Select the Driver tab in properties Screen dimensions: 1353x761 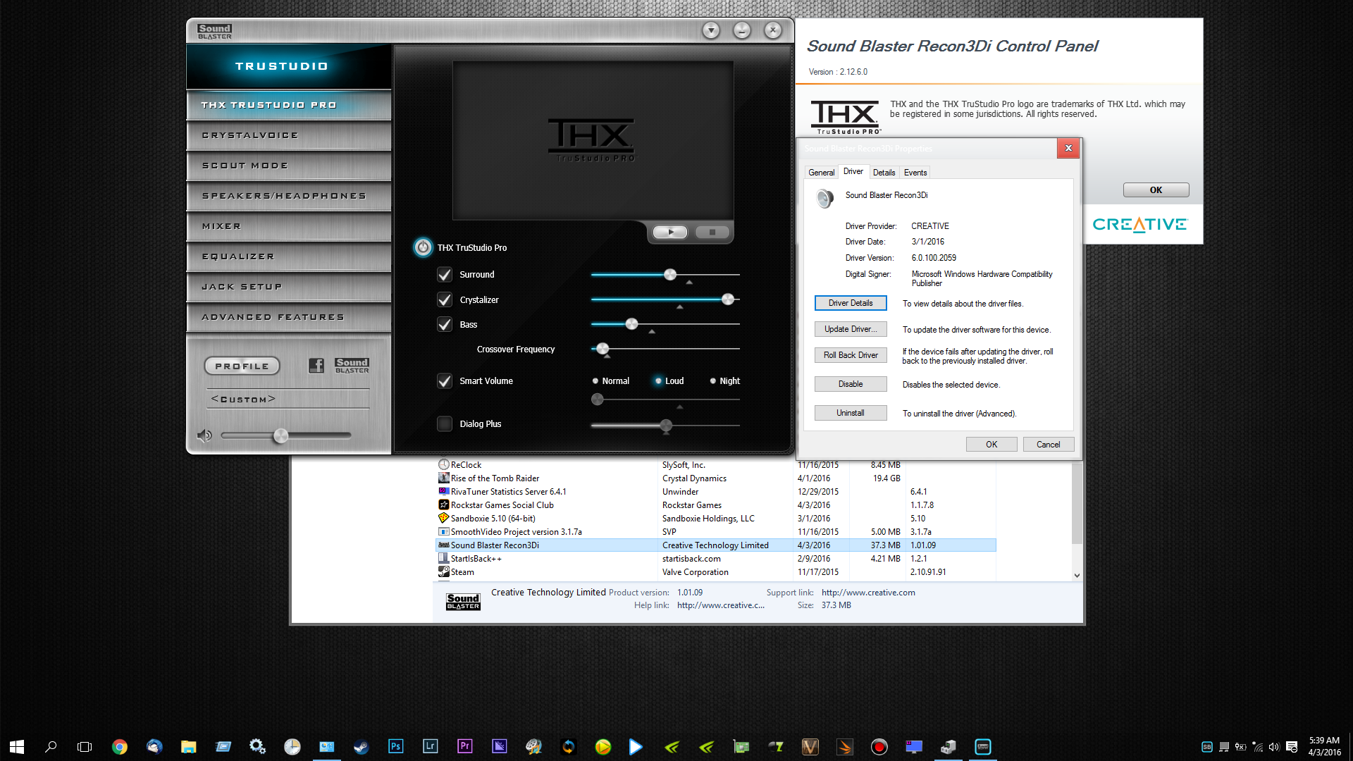[852, 172]
